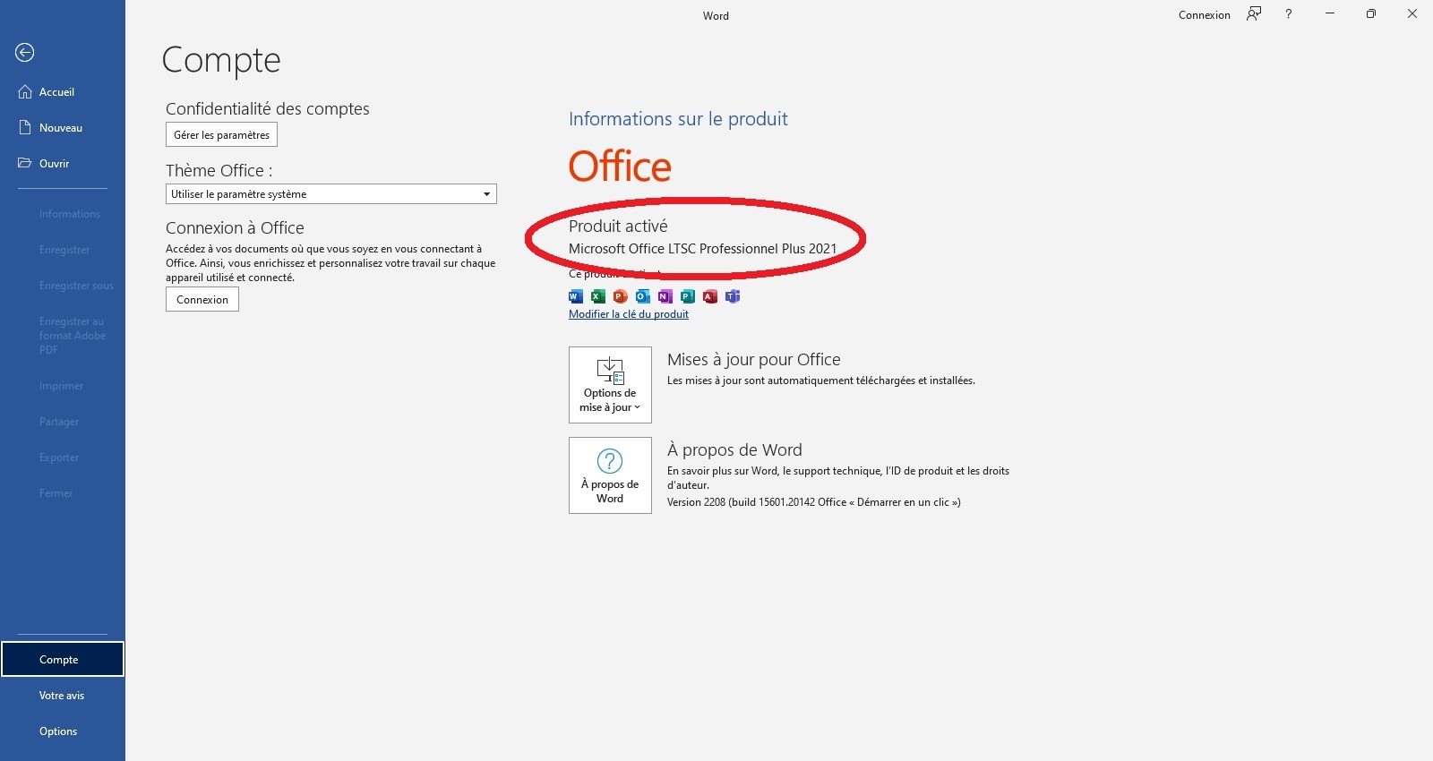Viewport: 1433px width, 761px height.
Task: Click the Outlook app icon
Action: coord(643,296)
